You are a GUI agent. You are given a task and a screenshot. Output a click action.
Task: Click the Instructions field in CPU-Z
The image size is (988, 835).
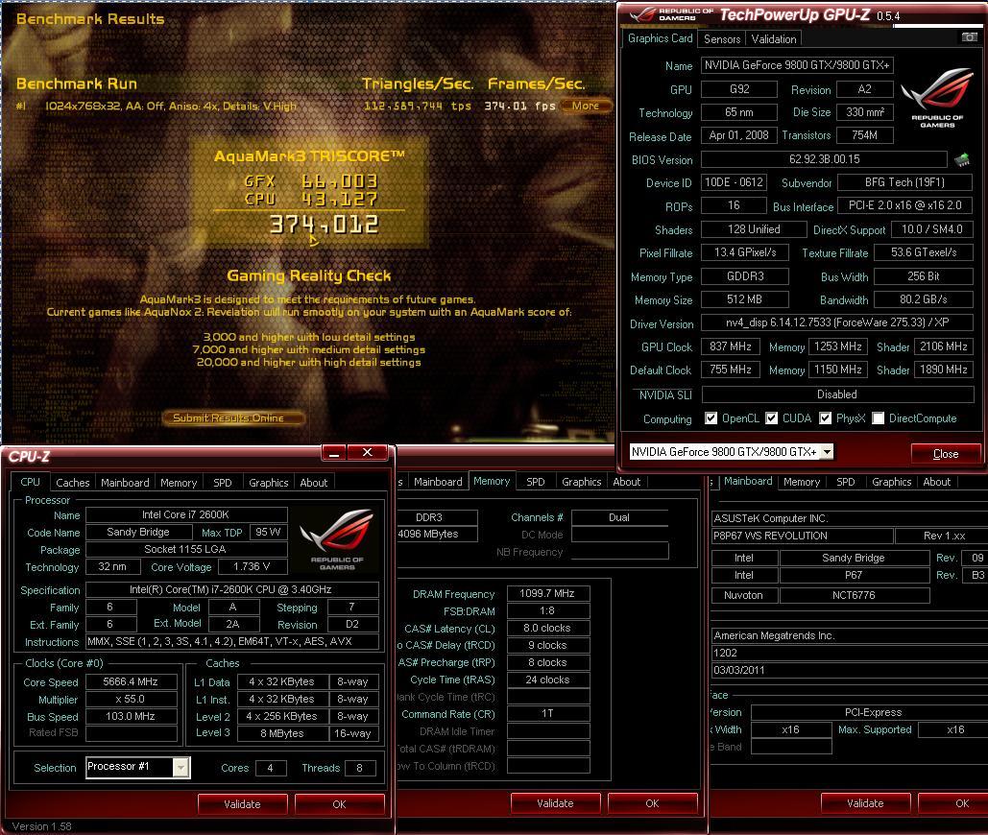[x=232, y=642]
